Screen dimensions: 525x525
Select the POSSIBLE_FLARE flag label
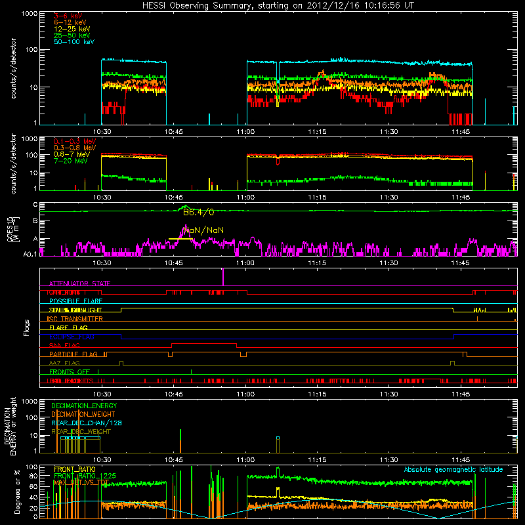75,301
